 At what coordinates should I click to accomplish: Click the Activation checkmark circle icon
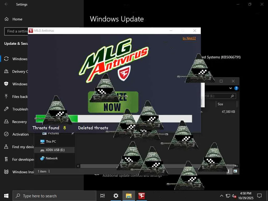6,134
